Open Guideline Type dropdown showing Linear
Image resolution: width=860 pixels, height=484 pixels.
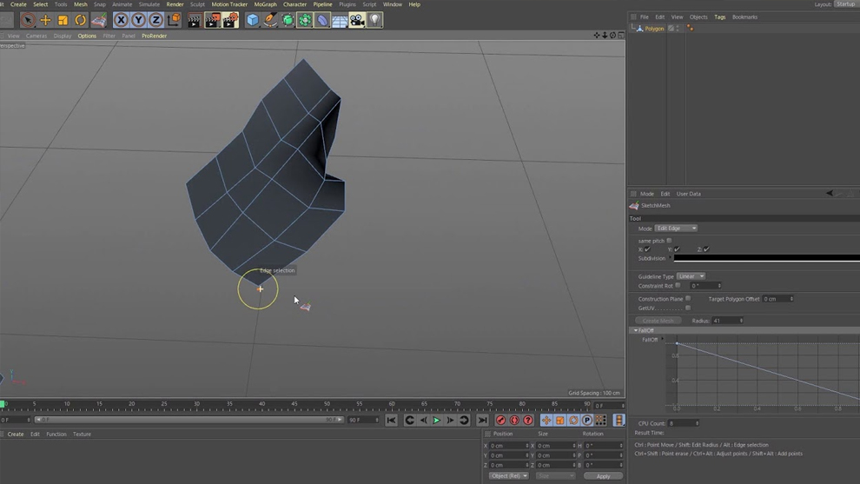(691, 276)
